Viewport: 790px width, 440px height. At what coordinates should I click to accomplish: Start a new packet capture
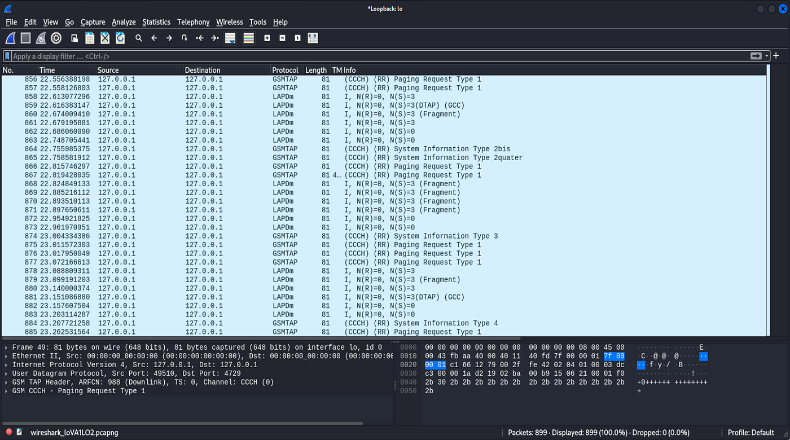[10, 38]
